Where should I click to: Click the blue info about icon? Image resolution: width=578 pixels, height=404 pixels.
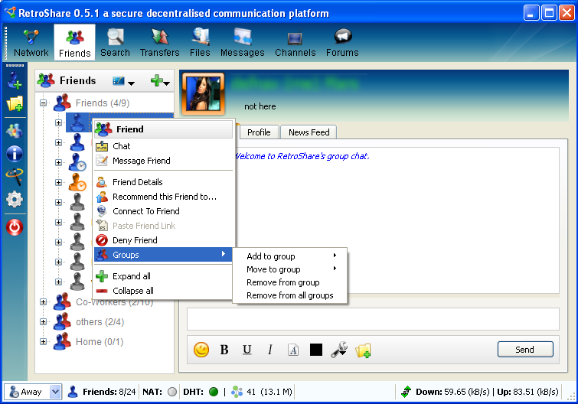pyautogui.click(x=15, y=153)
